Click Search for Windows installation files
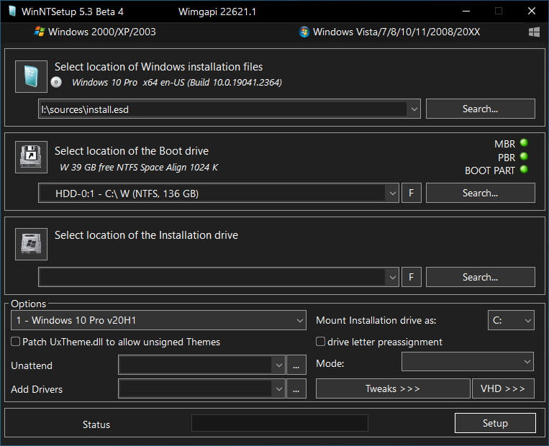The image size is (549, 446). click(481, 109)
